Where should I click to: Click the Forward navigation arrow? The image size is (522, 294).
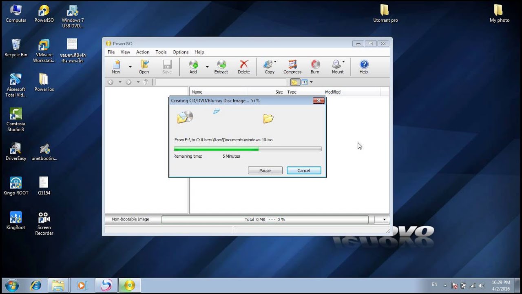click(128, 82)
